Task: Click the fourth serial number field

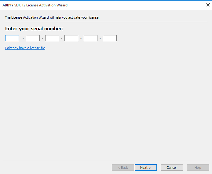Action: [71, 38]
